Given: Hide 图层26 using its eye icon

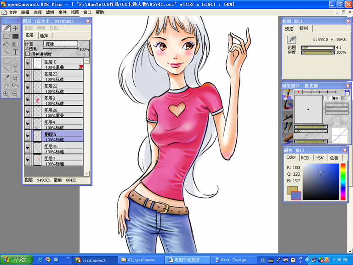Looking at the screenshot, I should (x=28, y=112).
